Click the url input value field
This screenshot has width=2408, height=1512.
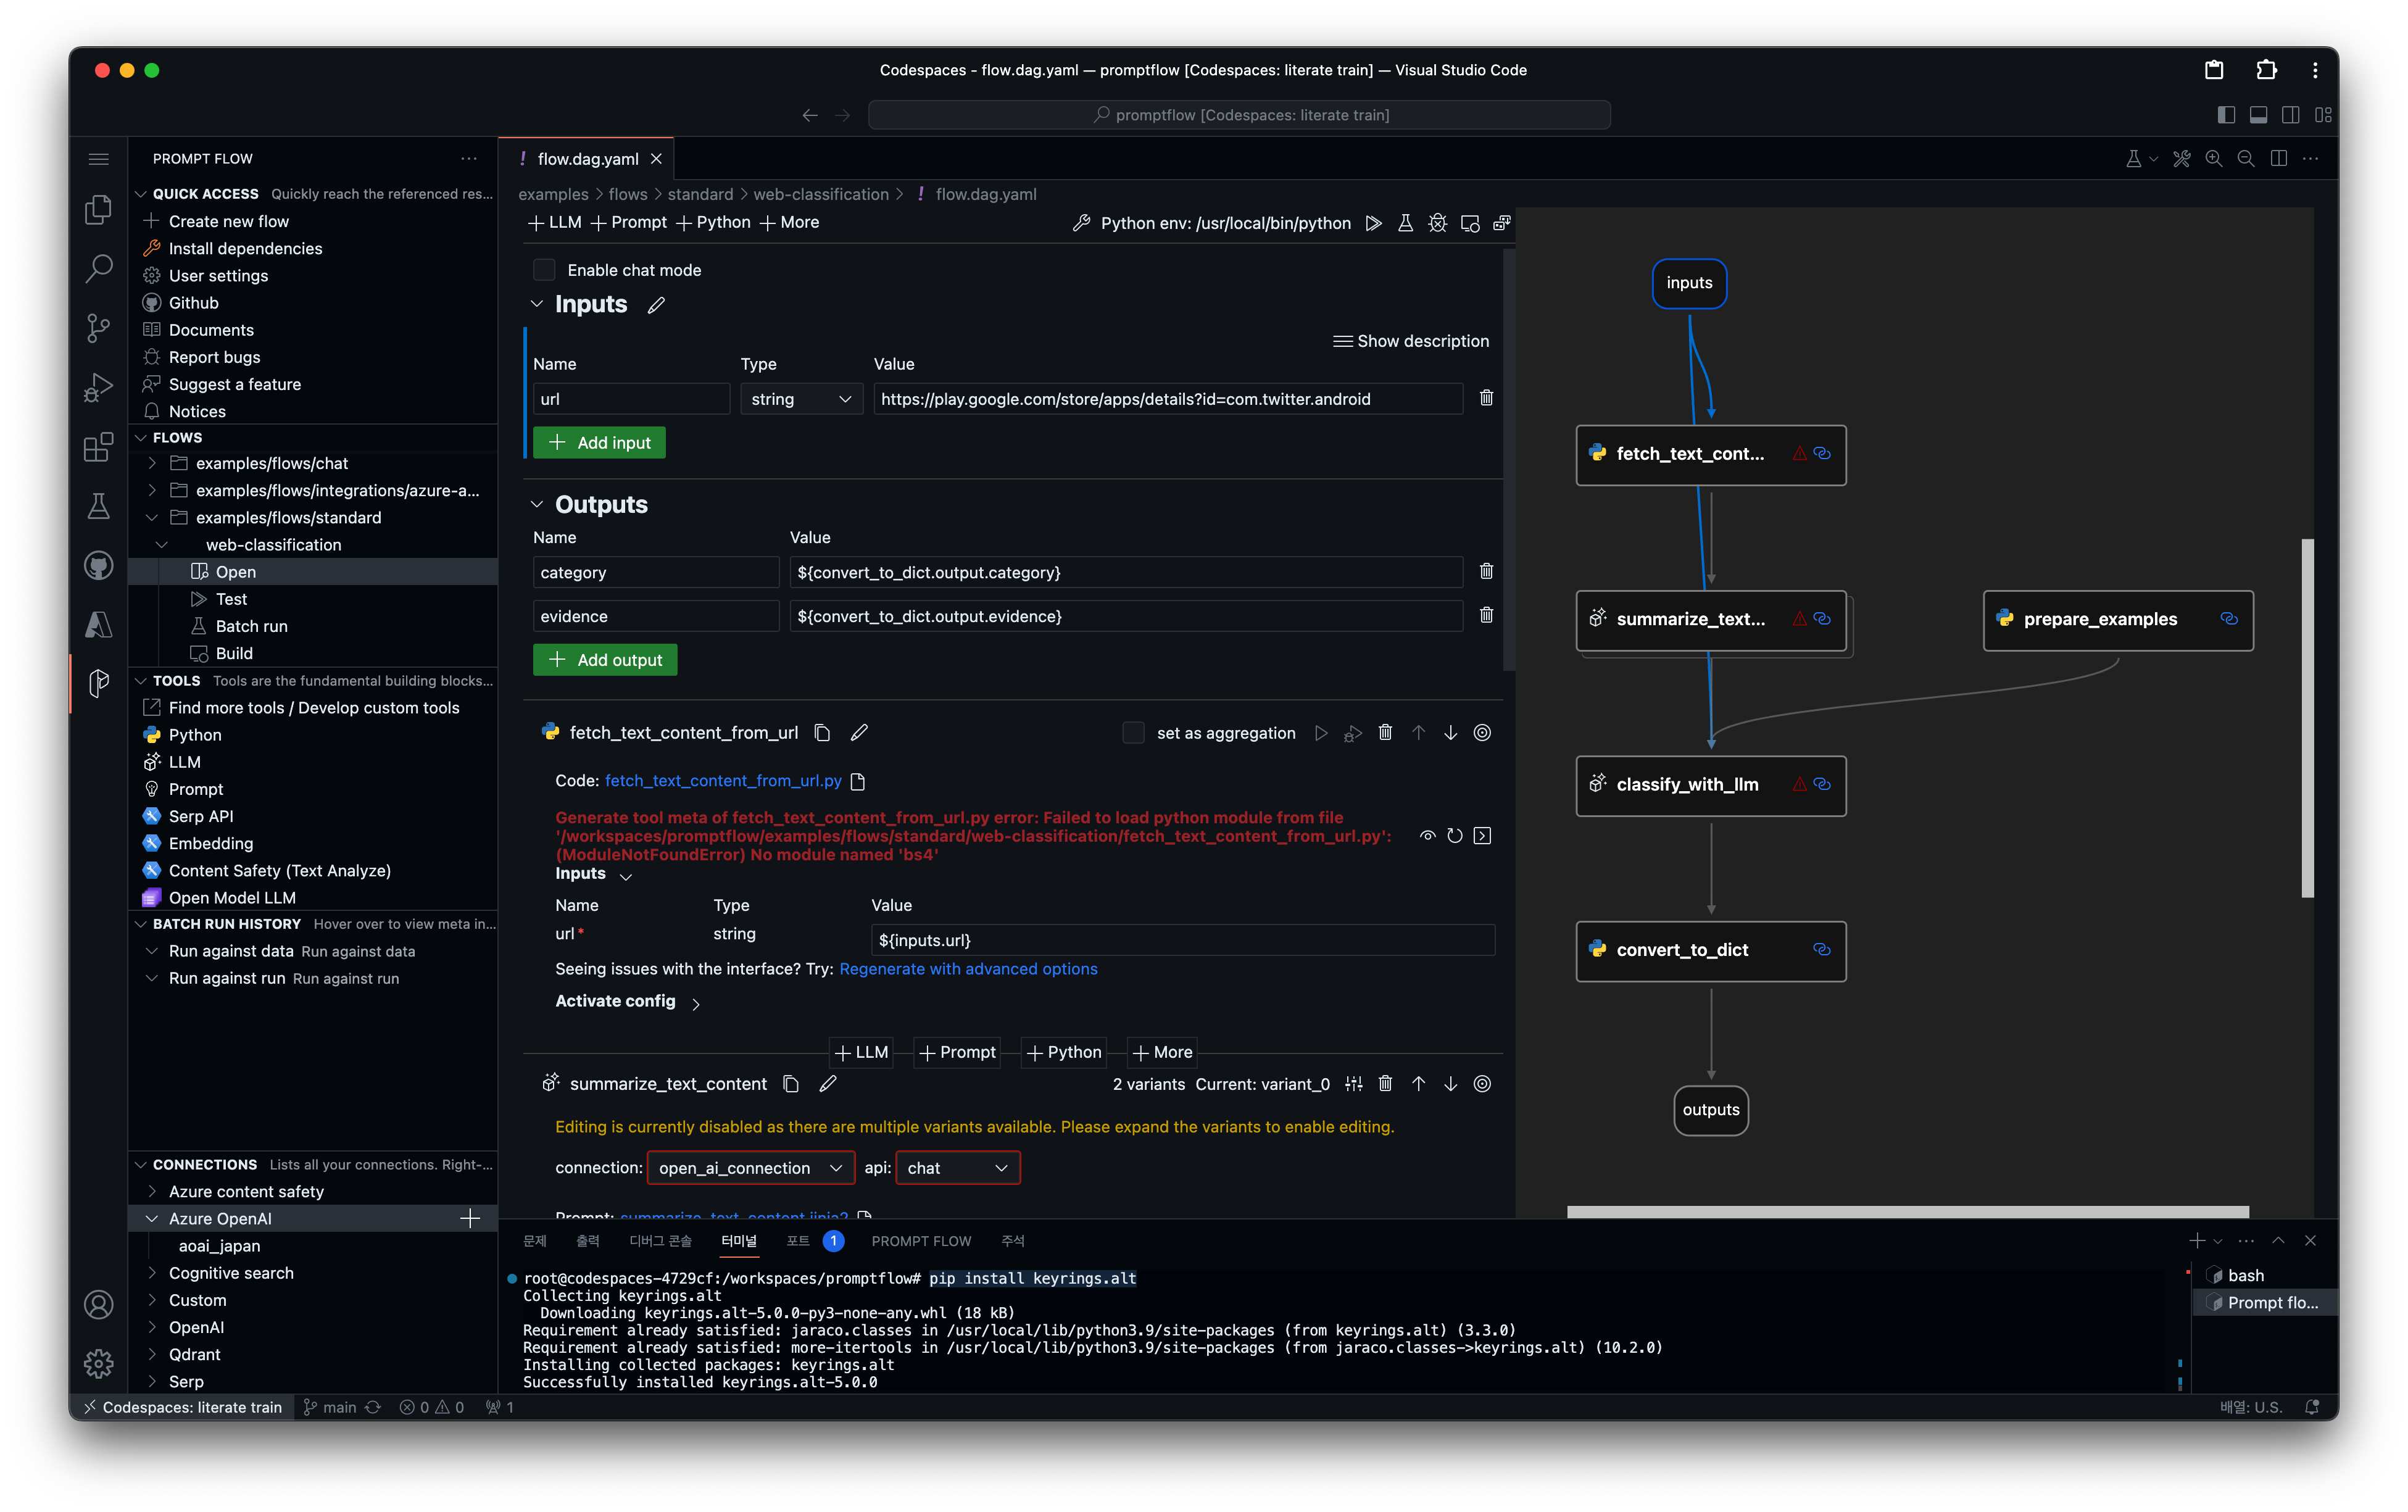[x=1168, y=399]
